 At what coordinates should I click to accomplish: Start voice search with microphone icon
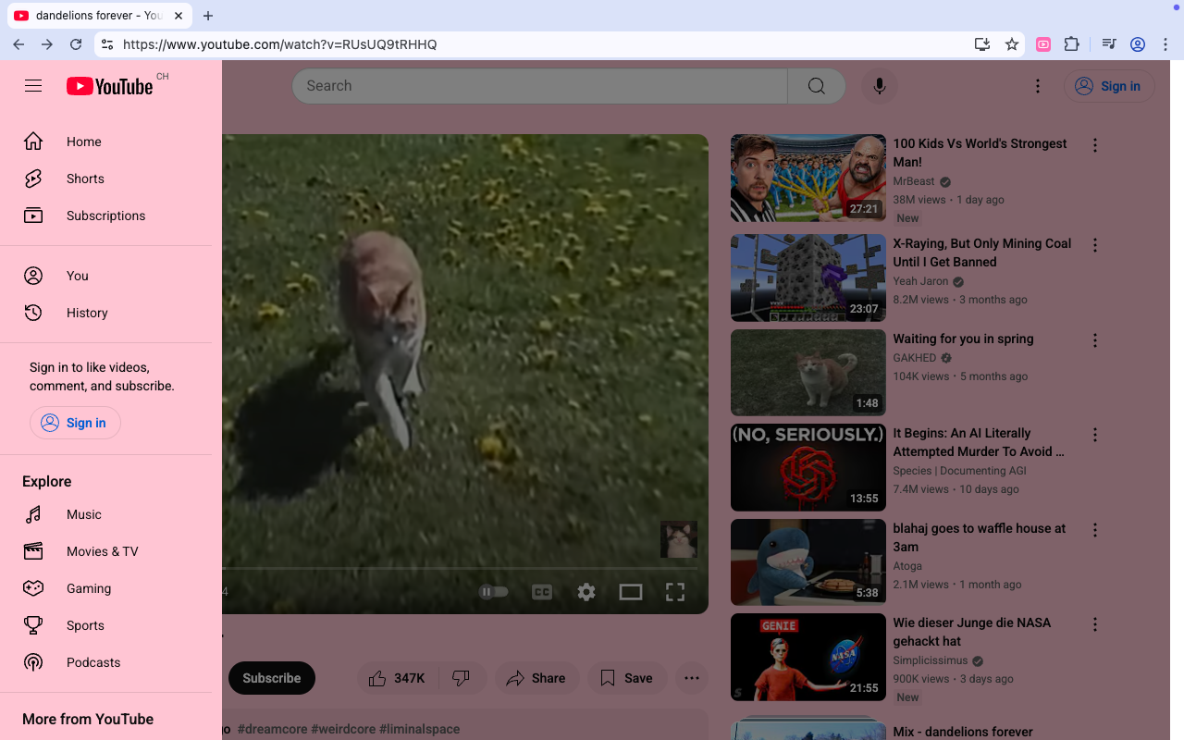point(880,86)
